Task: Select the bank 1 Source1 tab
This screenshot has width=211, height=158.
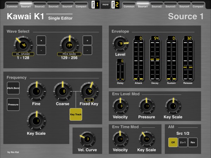Action: tap(26, 5)
